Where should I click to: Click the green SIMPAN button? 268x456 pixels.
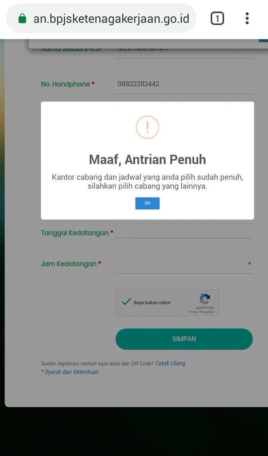(184, 339)
